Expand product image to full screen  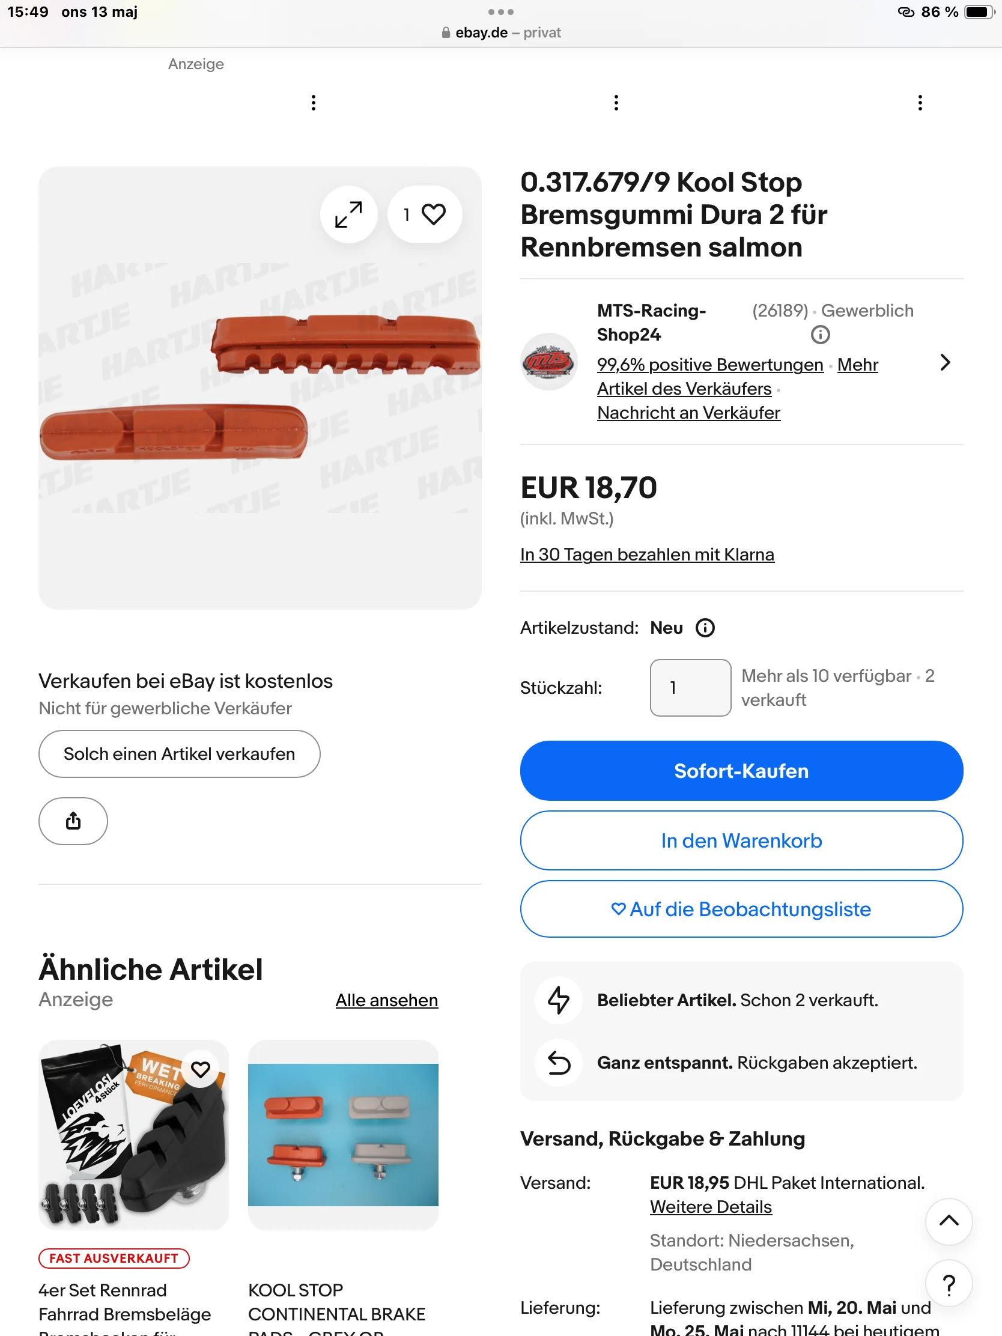[348, 214]
